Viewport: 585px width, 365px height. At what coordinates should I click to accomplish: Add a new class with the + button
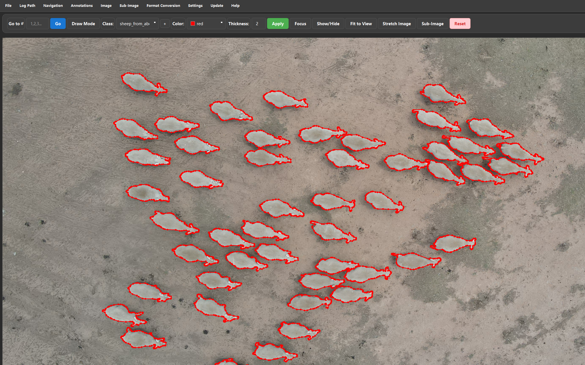coord(165,23)
